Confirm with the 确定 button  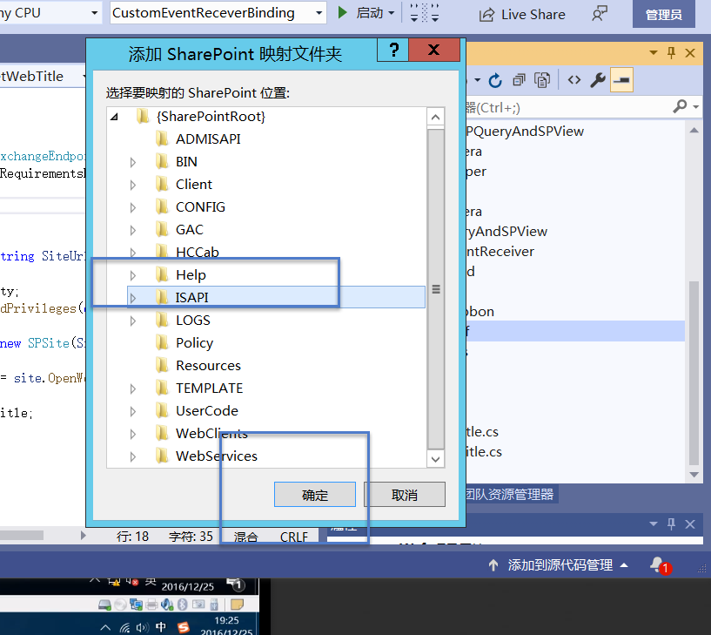[x=315, y=494]
